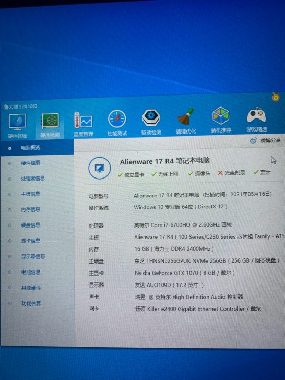Click the Weibo share icon
Viewport: 285px width, 380px height.
tap(253, 140)
